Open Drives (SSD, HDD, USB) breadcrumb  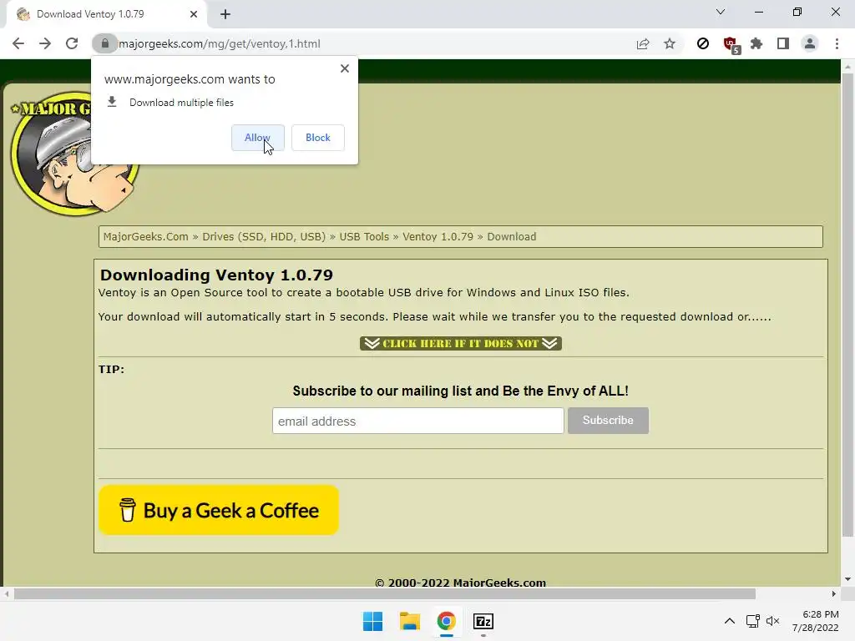point(264,236)
